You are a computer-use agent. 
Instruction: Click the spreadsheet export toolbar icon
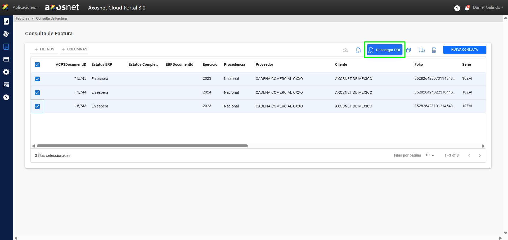pyautogui.click(x=434, y=50)
